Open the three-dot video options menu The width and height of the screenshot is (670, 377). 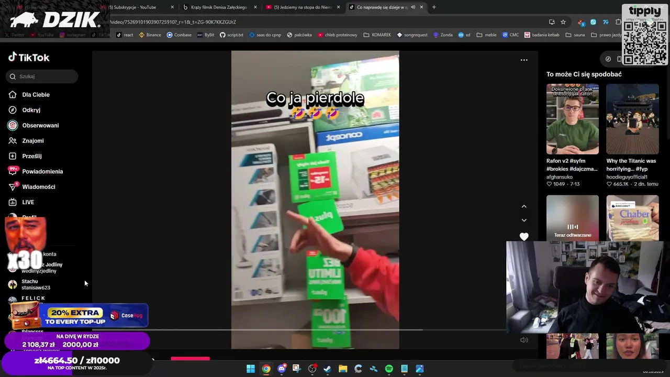pos(524,60)
